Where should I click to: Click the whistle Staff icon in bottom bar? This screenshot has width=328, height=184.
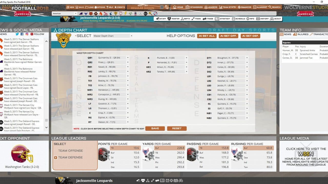pos(138,180)
